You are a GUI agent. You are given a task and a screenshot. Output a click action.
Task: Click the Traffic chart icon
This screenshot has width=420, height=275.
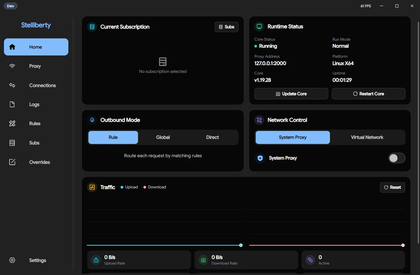[92, 187]
